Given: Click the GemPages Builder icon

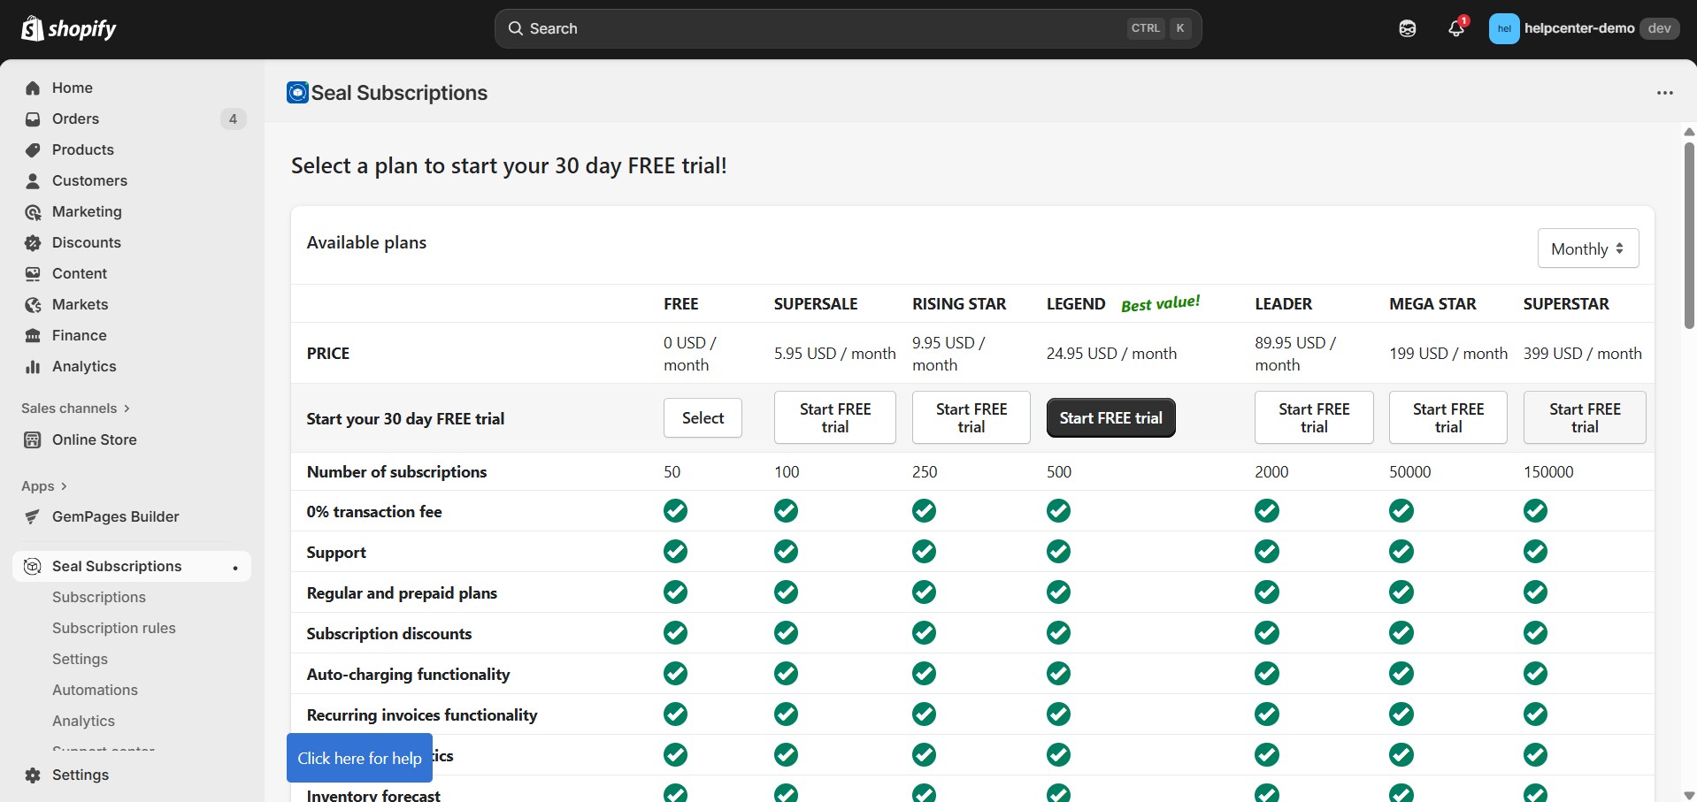Looking at the screenshot, I should pos(32,516).
